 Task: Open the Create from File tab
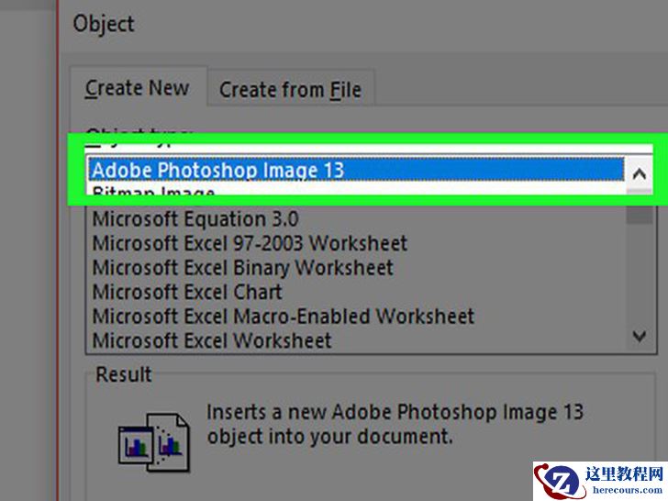[290, 90]
